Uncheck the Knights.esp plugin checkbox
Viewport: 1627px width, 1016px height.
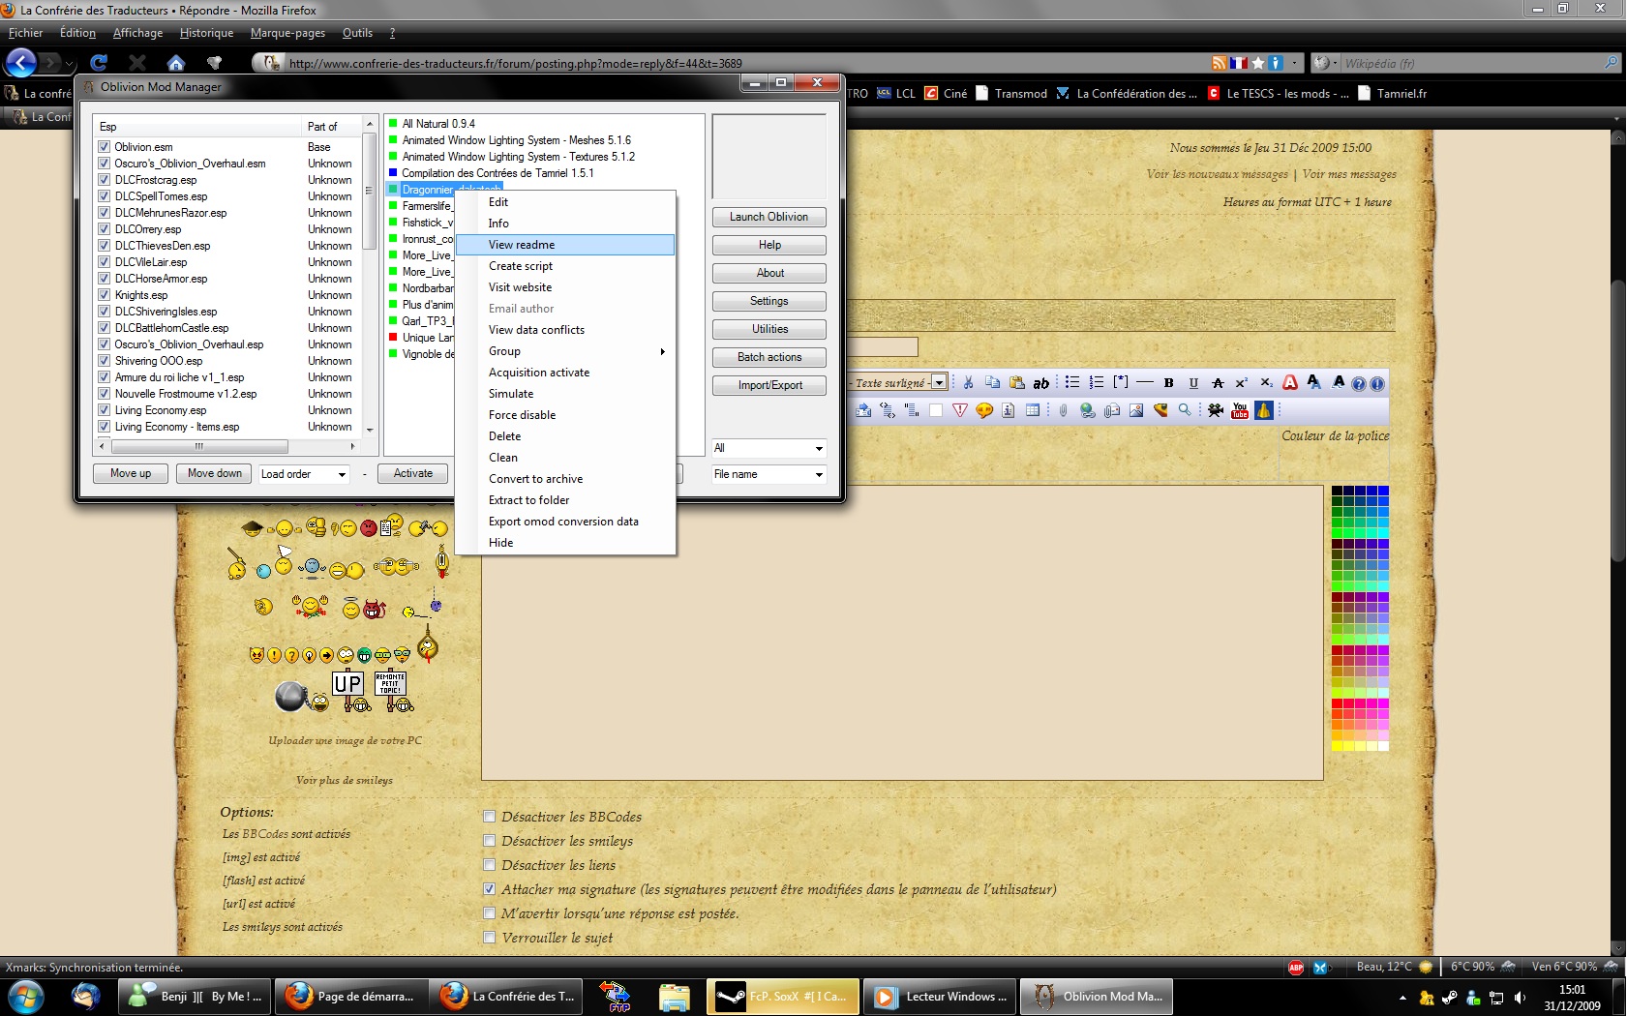tap(104, 295)
